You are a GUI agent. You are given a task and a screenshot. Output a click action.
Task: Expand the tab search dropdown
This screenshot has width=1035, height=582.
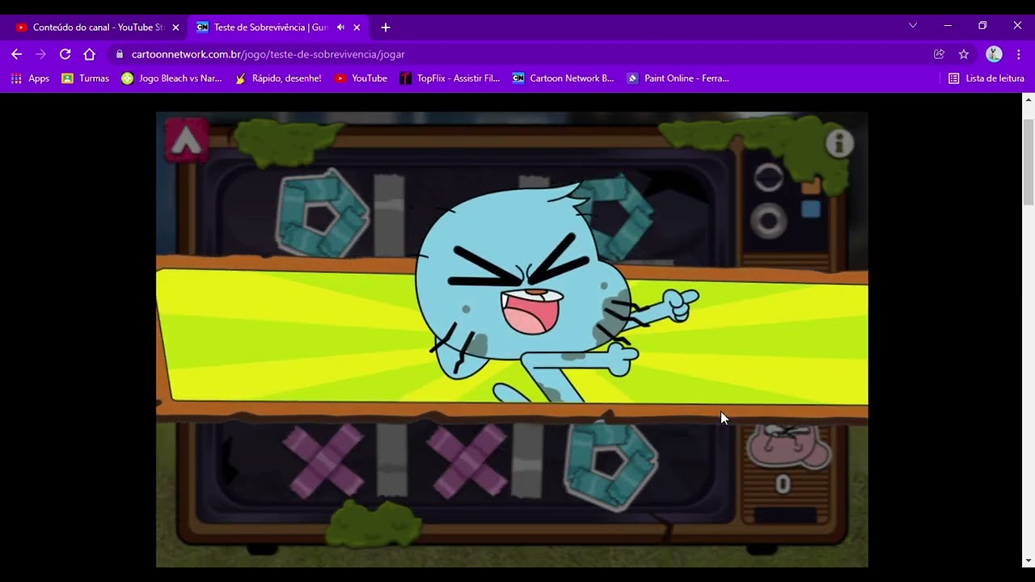pyautogui.click(x=913, y=26)
